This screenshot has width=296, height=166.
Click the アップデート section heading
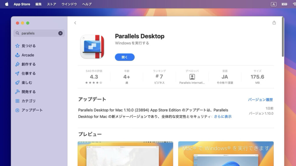tap(92, 99)
